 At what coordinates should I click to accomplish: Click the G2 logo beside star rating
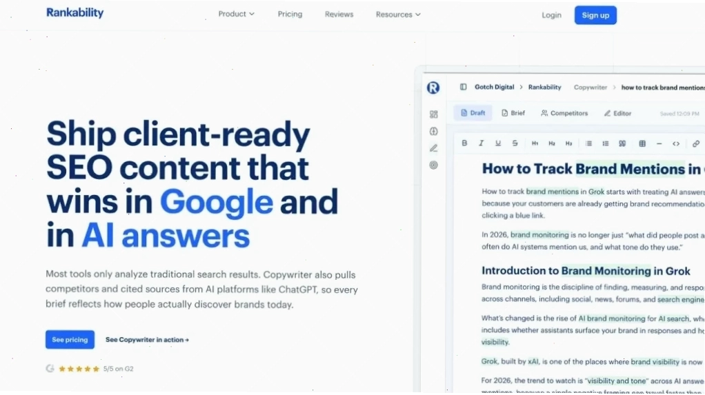50,369
